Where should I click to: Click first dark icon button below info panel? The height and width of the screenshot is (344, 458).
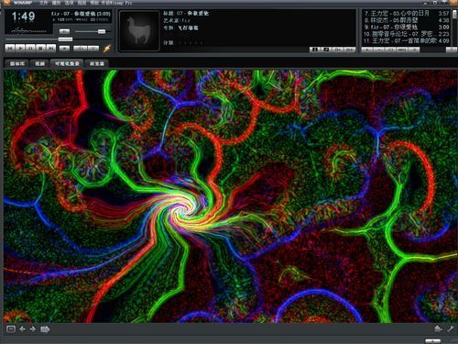[x=315, y=50]
